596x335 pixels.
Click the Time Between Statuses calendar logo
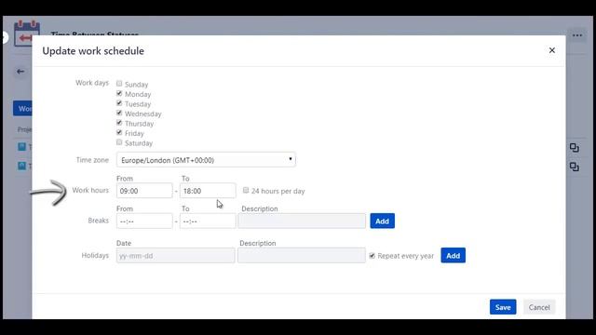point(26,33)
